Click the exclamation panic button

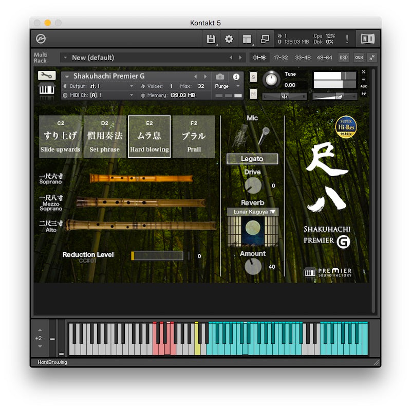pyautogui.click(x=347, y=39)
